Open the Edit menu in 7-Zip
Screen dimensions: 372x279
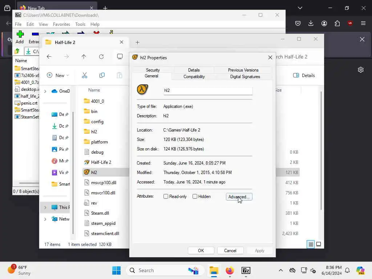coord(30,24)
